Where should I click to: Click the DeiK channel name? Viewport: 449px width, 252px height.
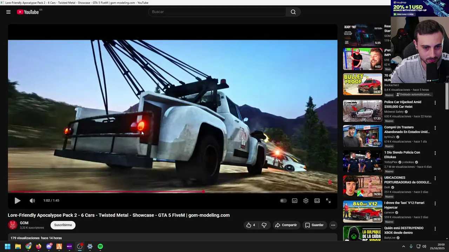coord(387,187)
